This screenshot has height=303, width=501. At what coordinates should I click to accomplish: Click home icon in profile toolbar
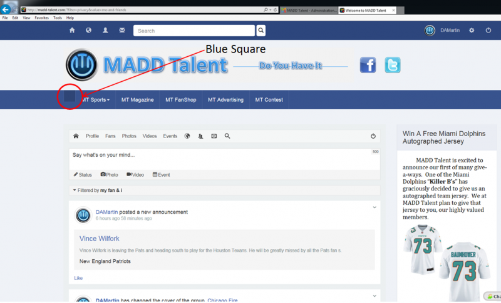click(x=76, y=136)
